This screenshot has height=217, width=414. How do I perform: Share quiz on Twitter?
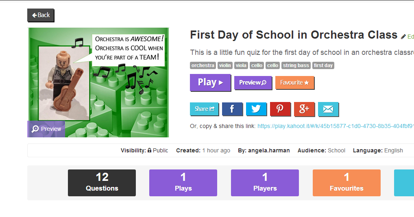(x=256, y=109)
